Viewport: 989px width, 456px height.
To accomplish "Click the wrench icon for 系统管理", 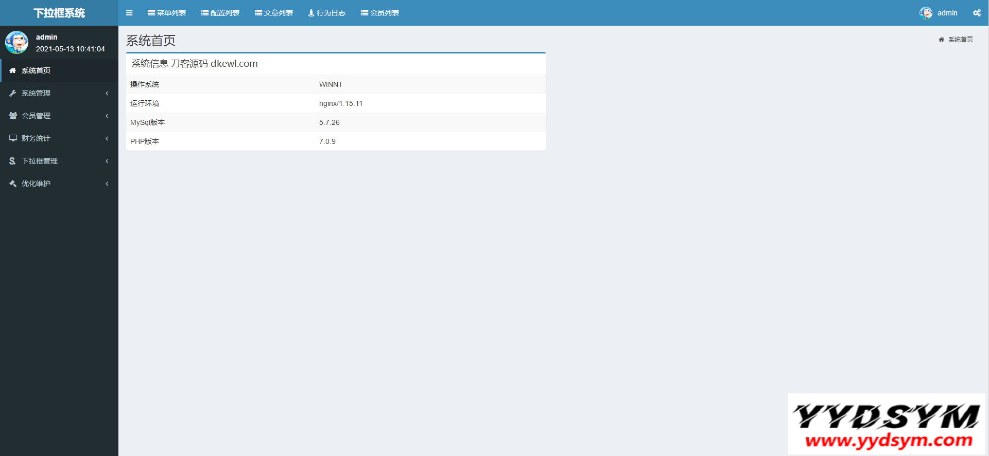I will [x=13, y=93].
